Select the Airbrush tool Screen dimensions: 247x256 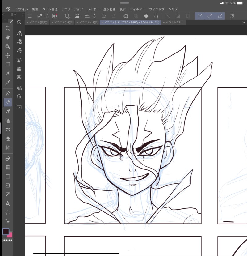pos(8,121)
